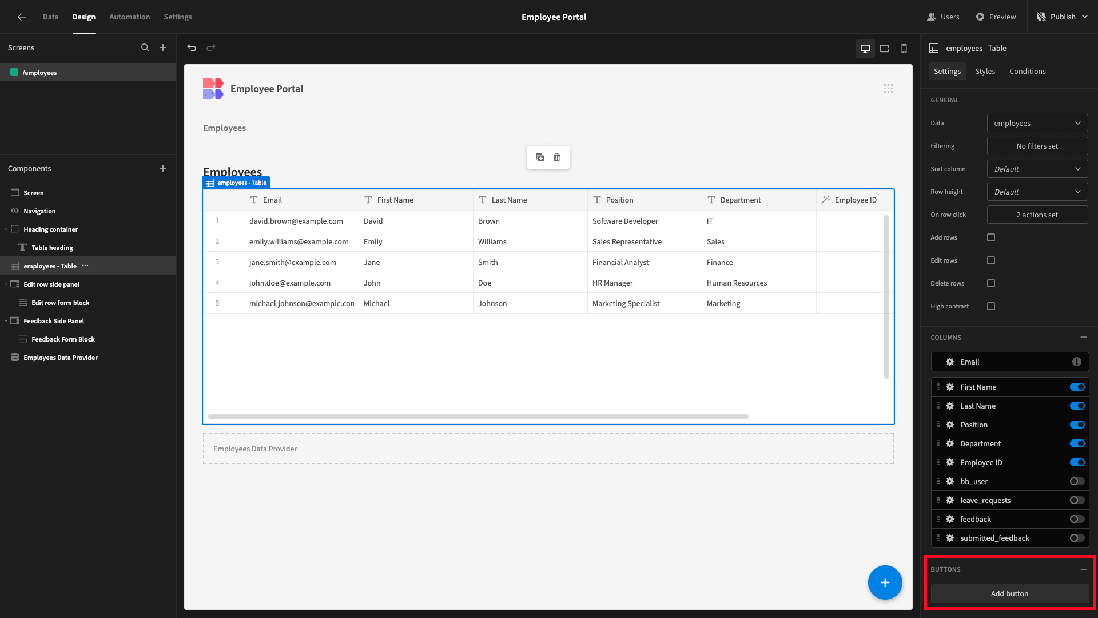Click the redo arrow icon
Viewport: 1098px width, 618px height.
pos(211,47)
